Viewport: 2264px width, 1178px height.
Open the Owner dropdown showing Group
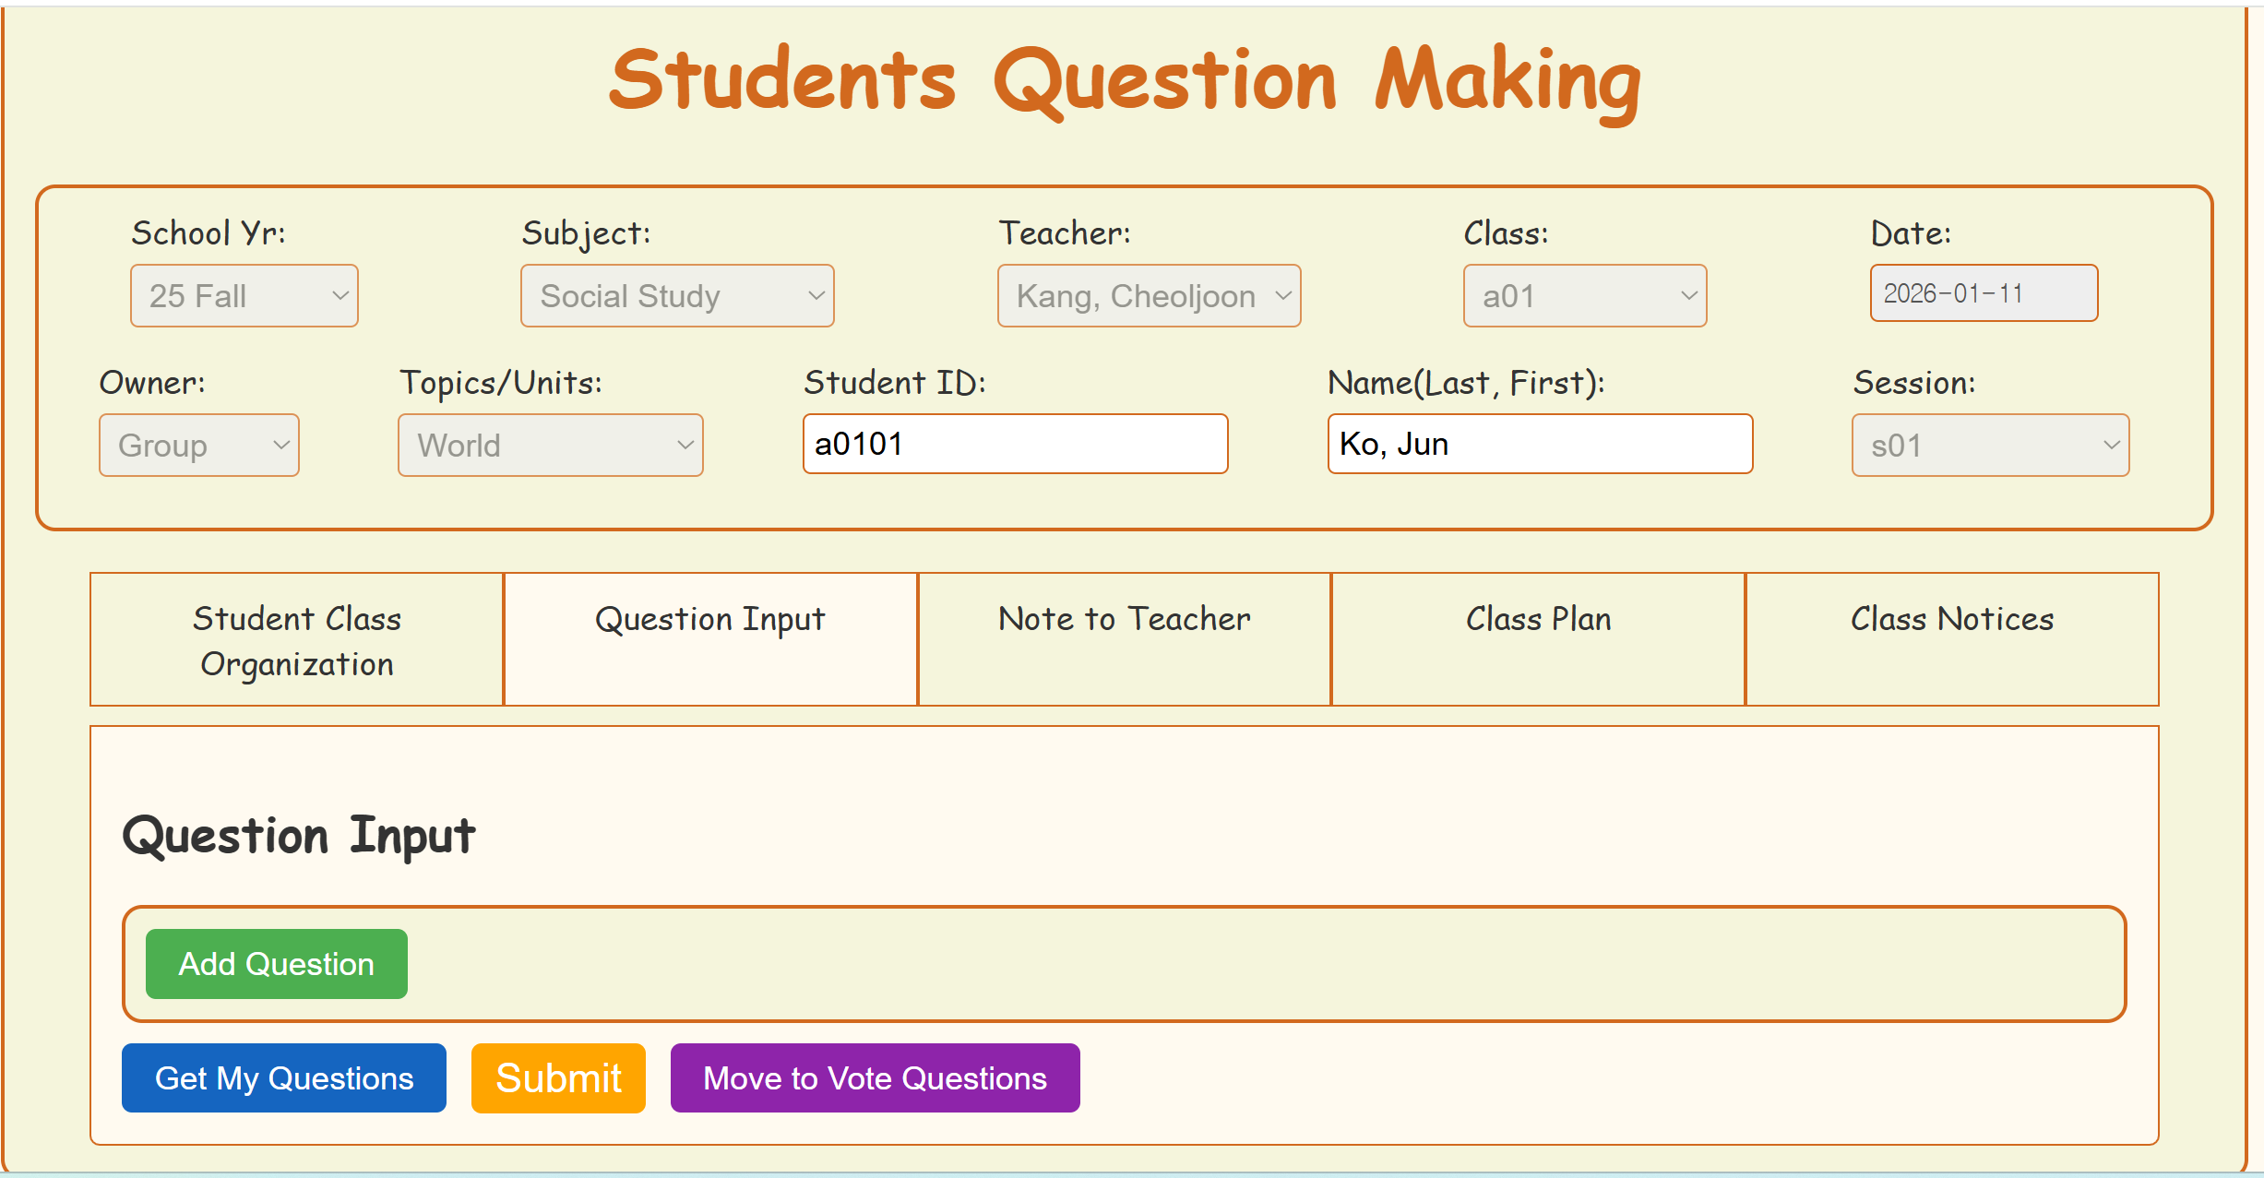[198, 445]
